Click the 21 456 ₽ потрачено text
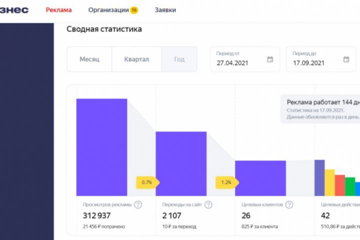The height and width of the screenshot is (240, 360). point(104,226)
